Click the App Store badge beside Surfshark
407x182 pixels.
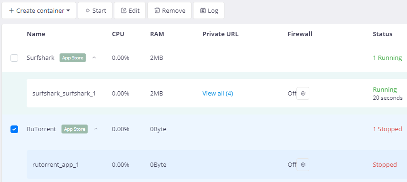[x=72, y=57]
